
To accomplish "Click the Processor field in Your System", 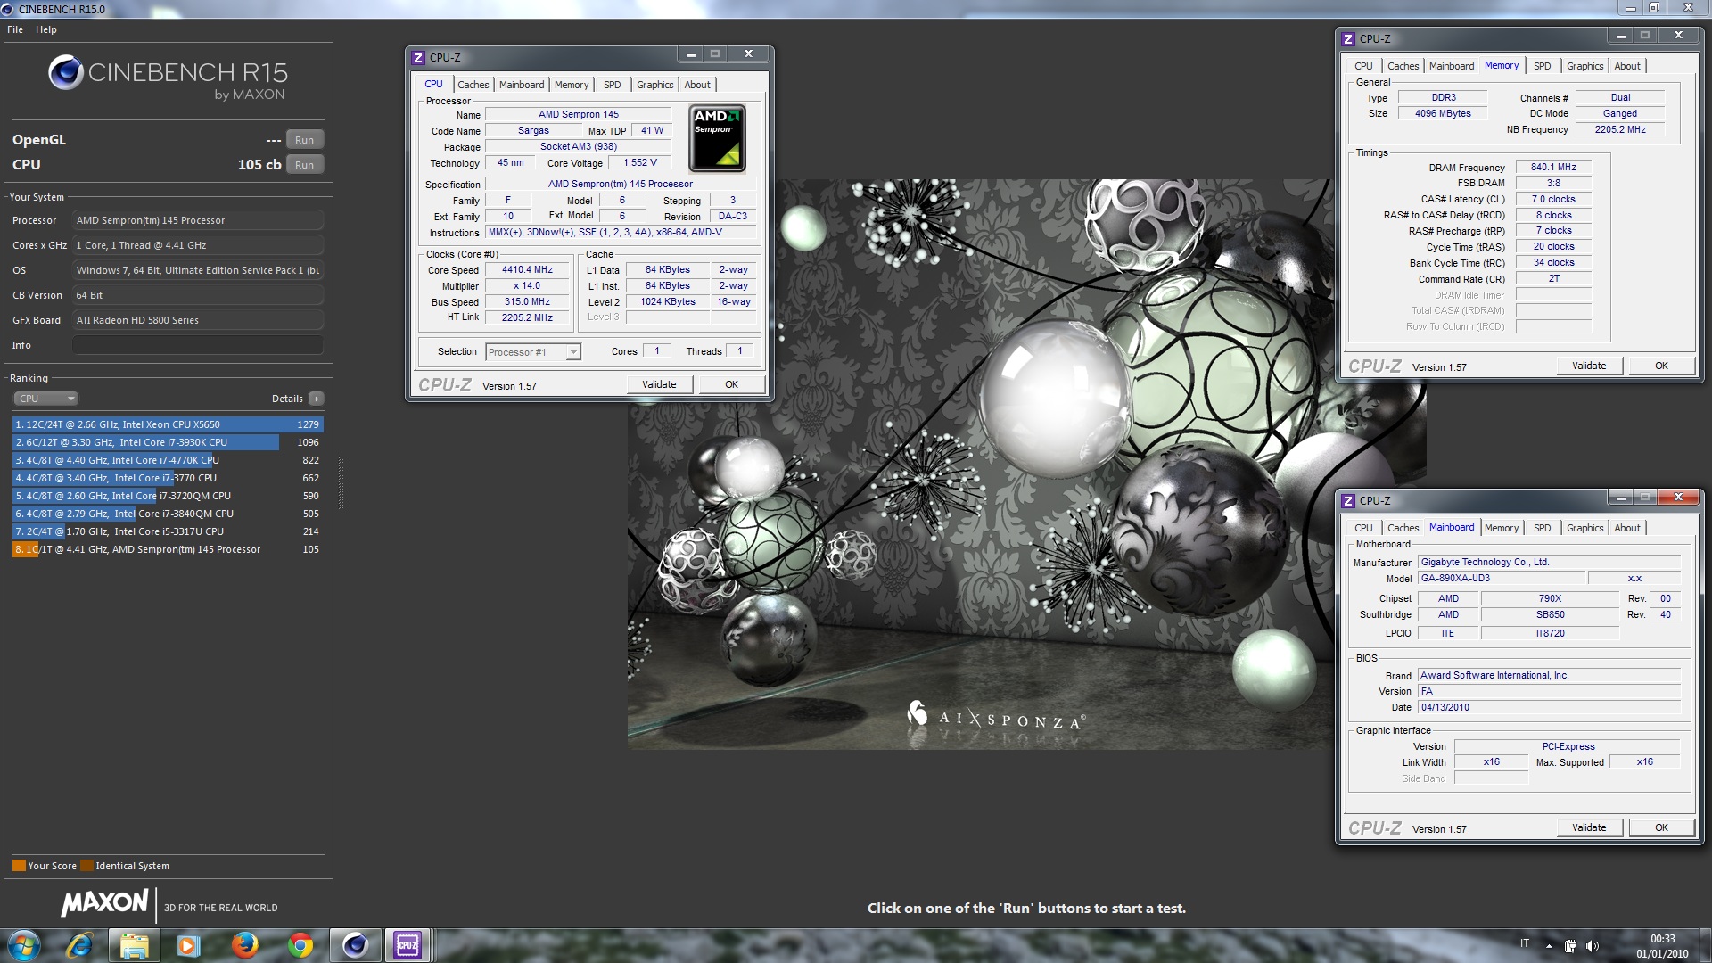I will [x=197, y=220].
